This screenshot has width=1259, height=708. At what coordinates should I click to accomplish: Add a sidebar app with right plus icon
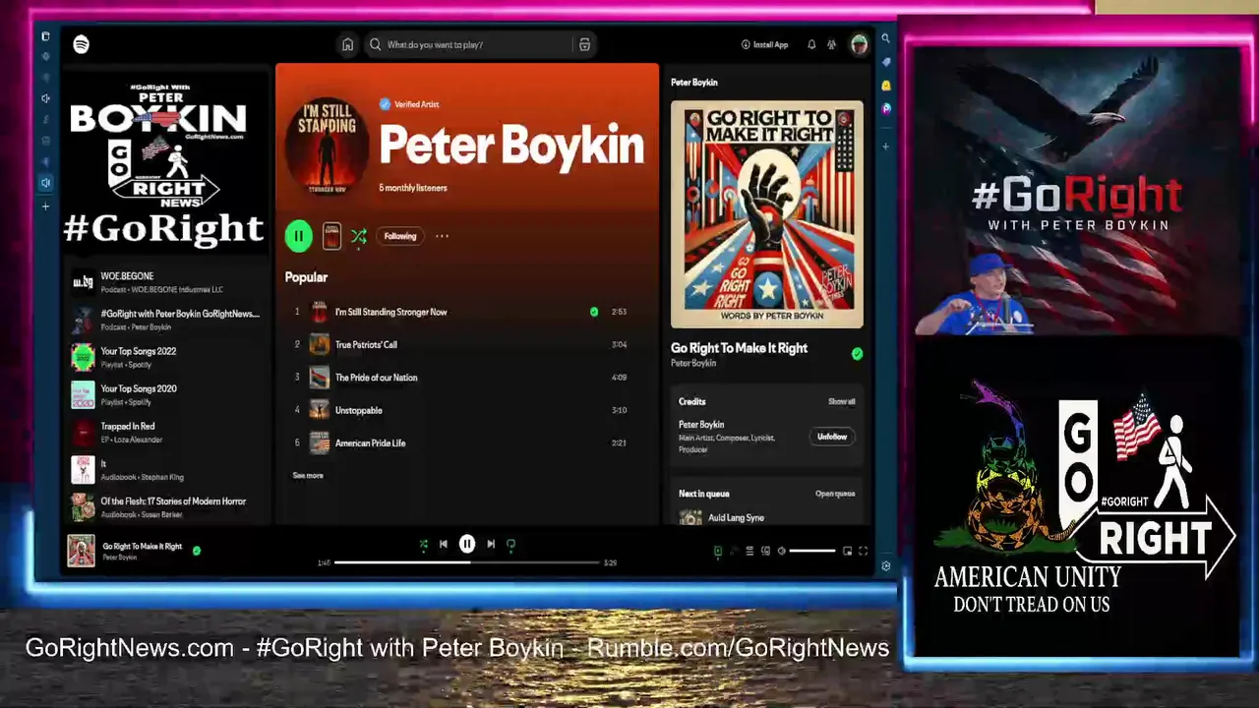[885, 147]
